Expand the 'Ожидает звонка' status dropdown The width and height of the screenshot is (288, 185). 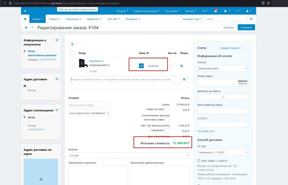click(x=230, y=48)
